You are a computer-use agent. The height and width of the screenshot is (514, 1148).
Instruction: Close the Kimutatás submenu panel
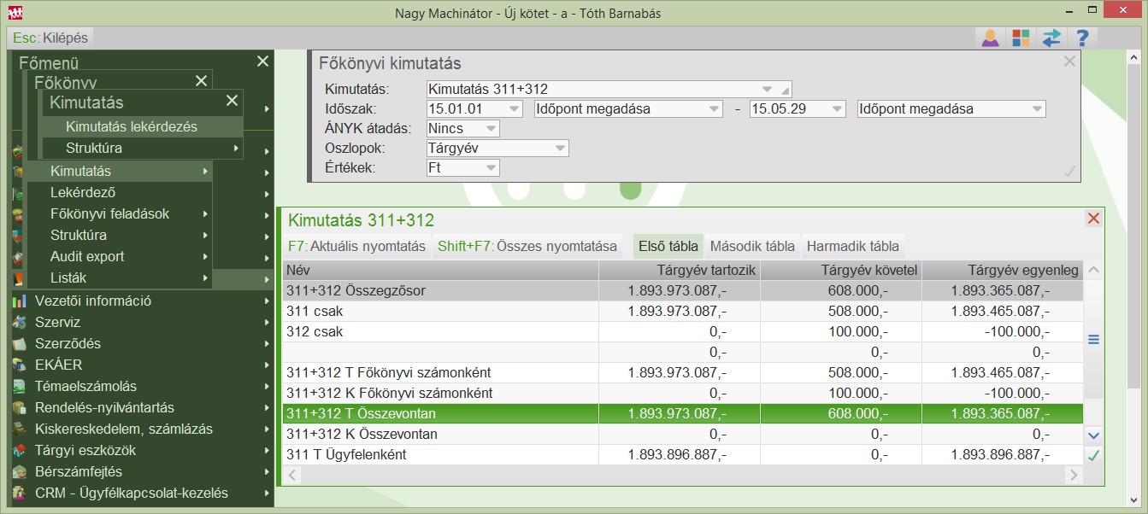point(232,101)
